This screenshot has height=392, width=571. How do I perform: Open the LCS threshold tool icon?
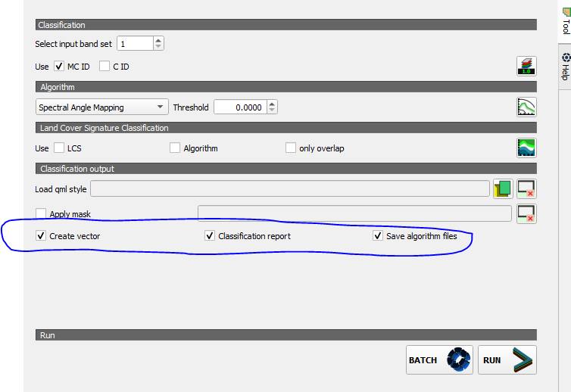[x=526, y=148]
